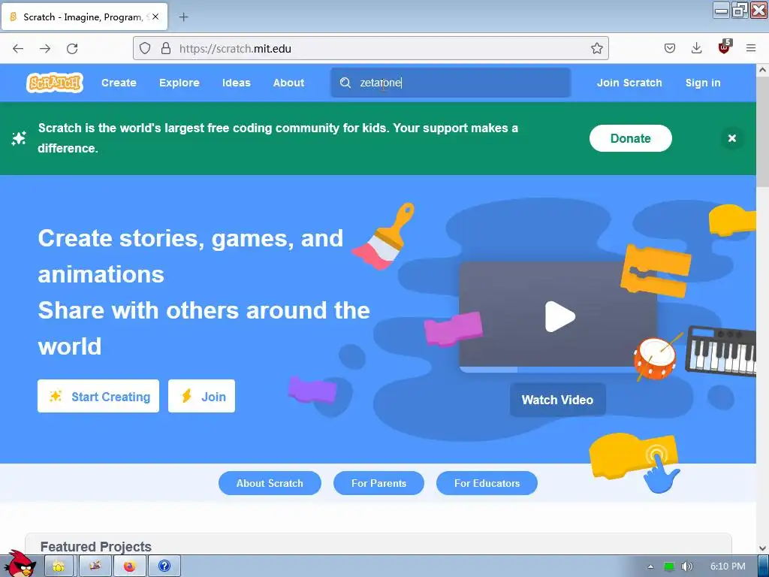769x577 pixels.
Task: Open Explore in the navigation bar
Action: (x=179, y=83)
